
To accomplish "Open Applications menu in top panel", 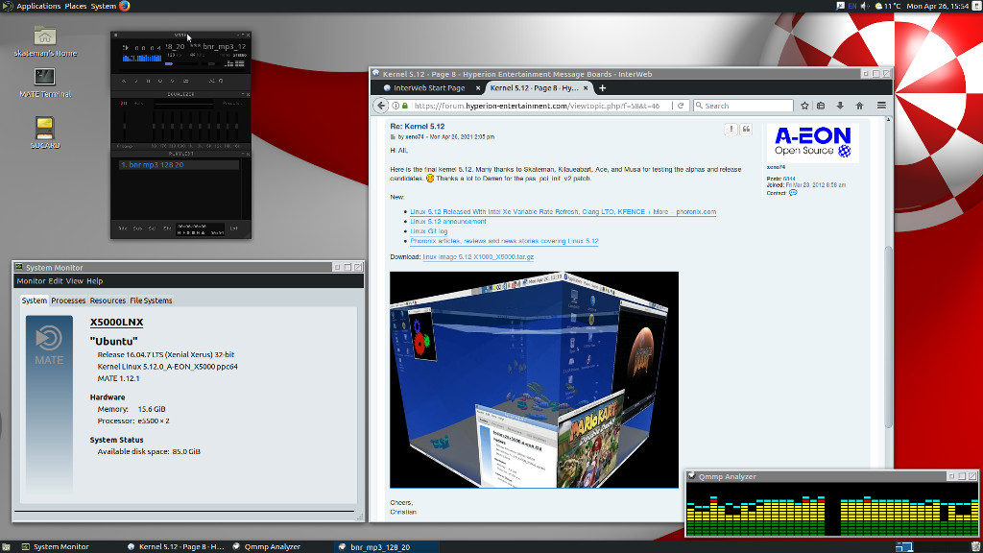I will pyautogui.click(x=38, y=6).
